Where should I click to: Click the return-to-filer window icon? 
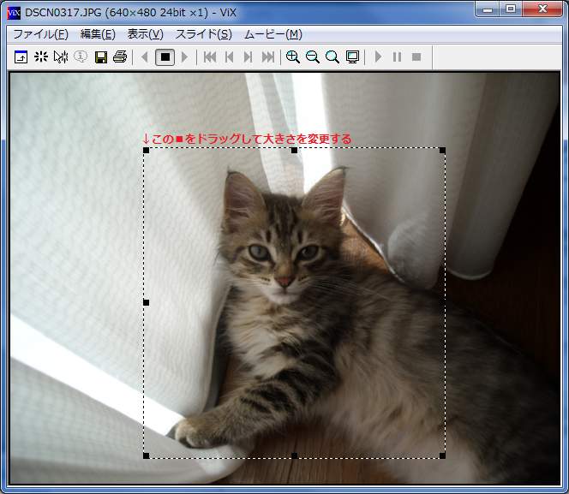pos(21,57)
